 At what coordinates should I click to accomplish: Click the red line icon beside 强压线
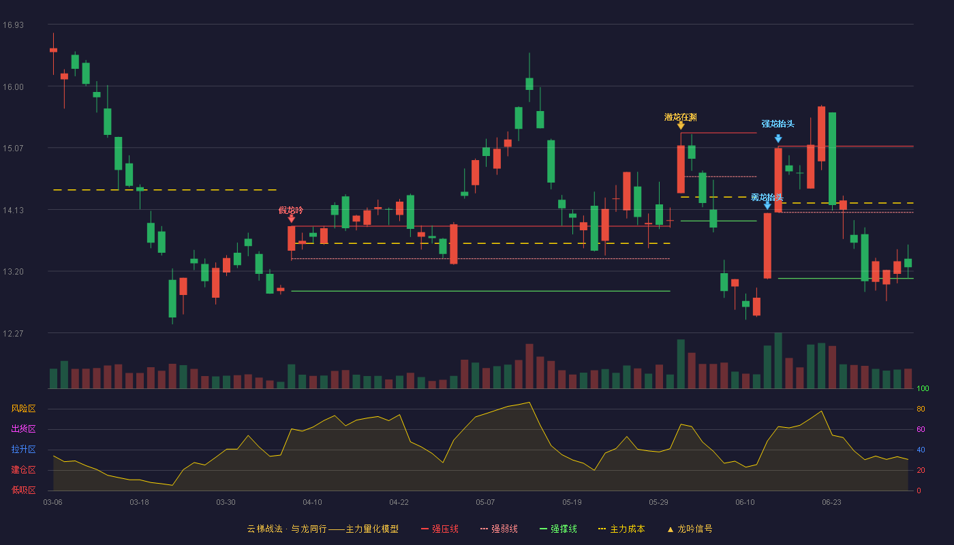(425, 529)
